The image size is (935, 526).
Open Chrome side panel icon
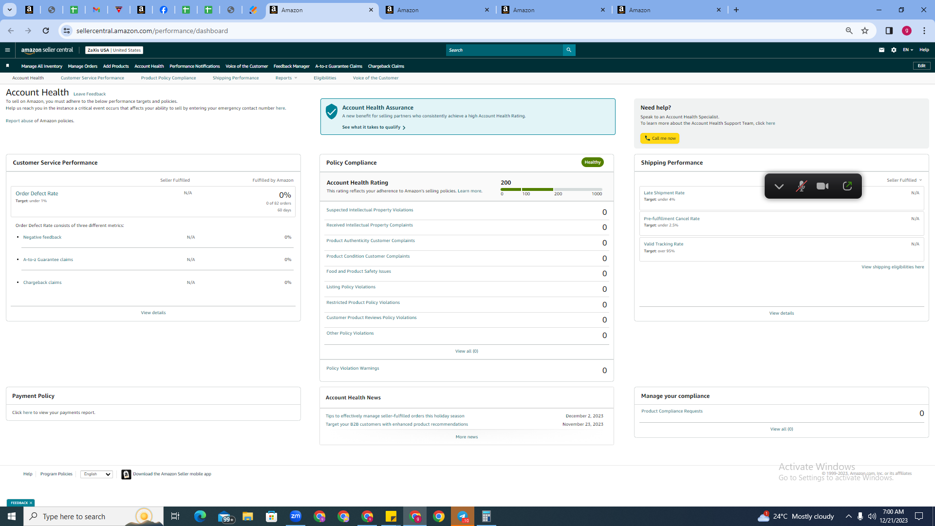889,31
